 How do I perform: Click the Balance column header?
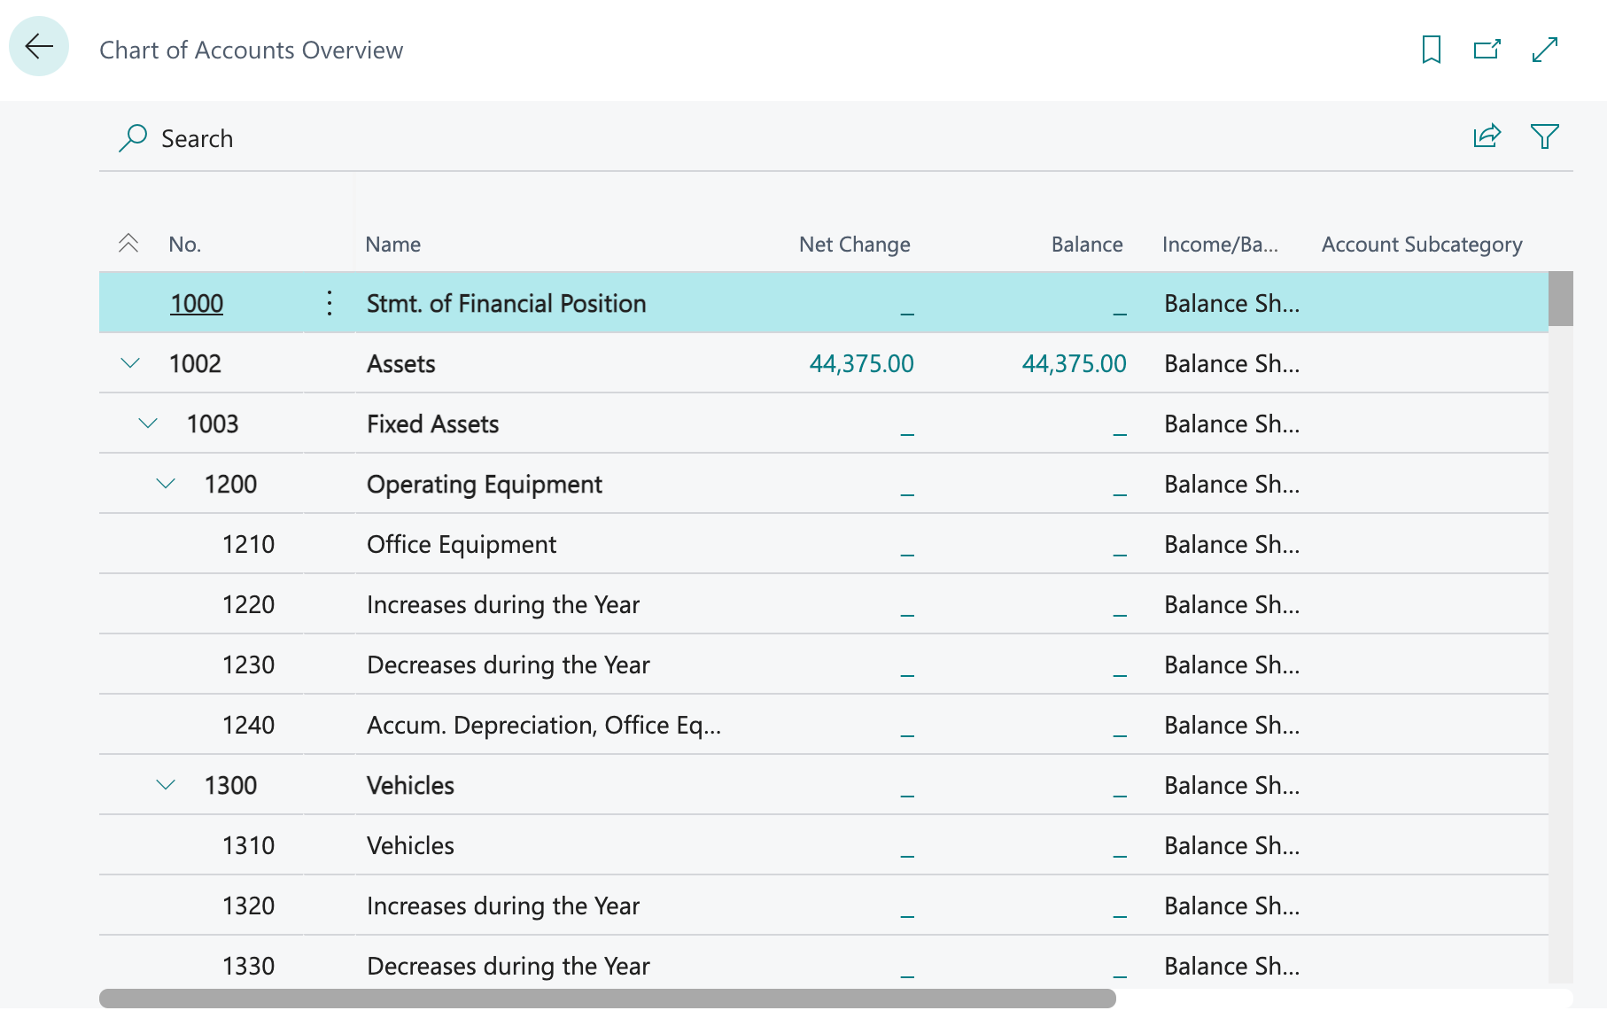[x=1087, y=245]
